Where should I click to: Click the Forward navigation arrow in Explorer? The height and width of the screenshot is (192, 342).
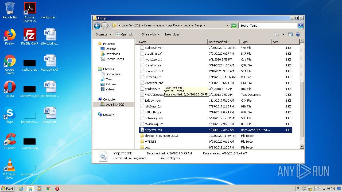click(104, 26)
